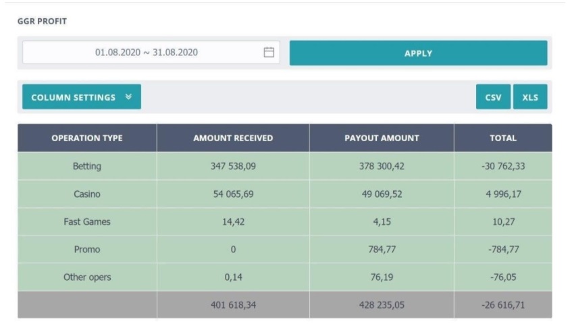
Task: Select the Promo operation row label
Action: (86, 250)
